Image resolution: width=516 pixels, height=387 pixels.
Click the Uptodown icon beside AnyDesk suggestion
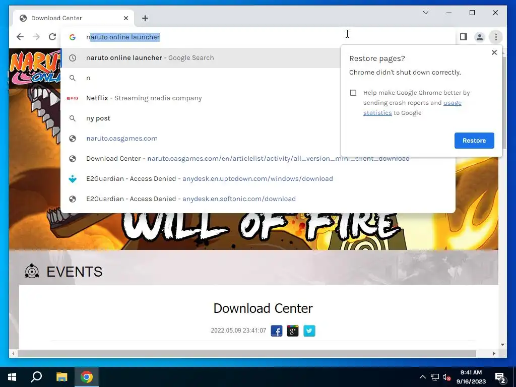(x=73, y=179)
